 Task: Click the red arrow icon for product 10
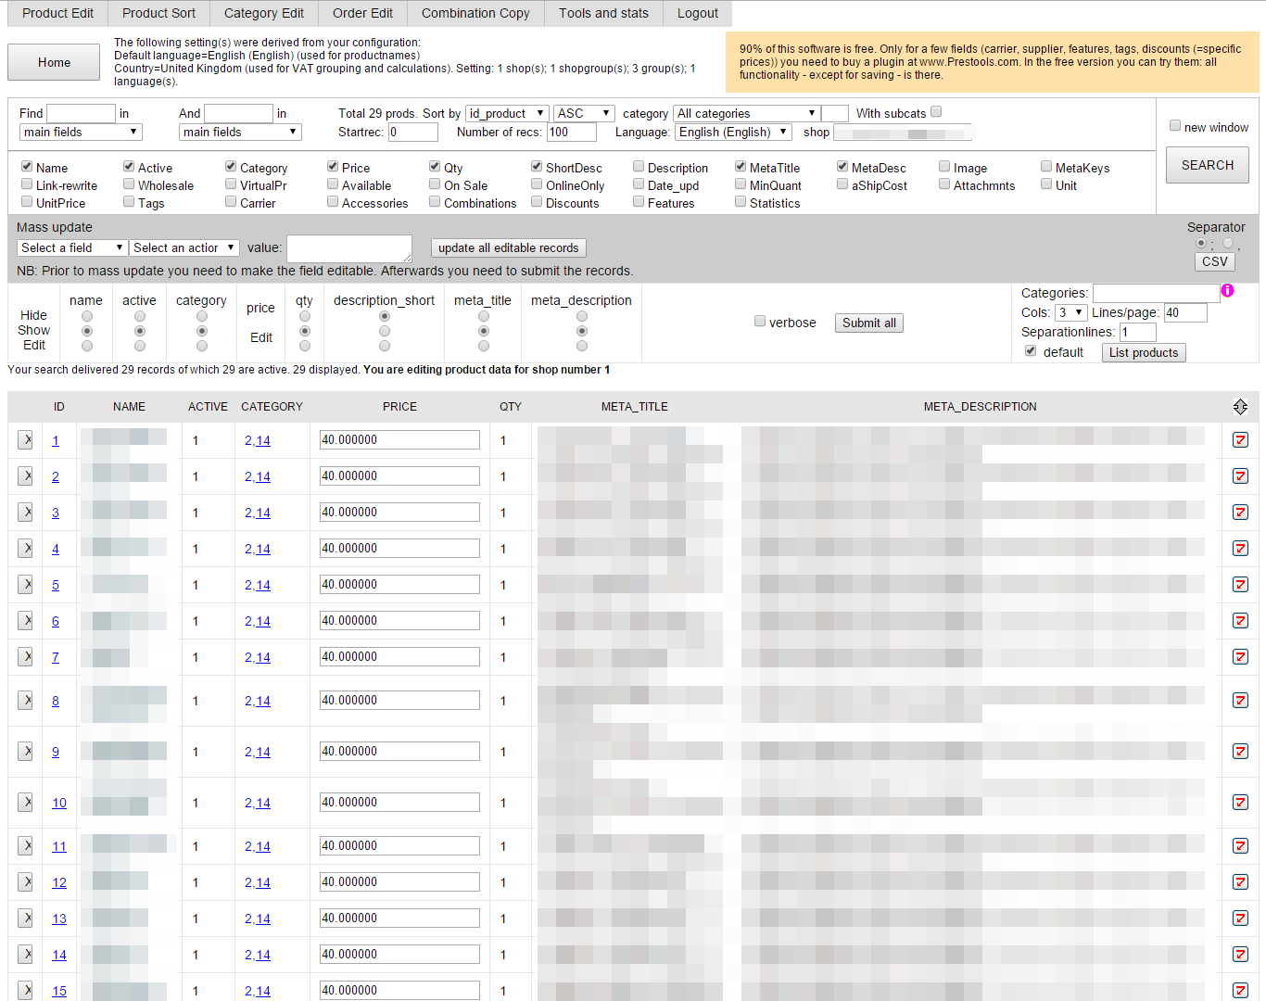tap(1240, 803)
